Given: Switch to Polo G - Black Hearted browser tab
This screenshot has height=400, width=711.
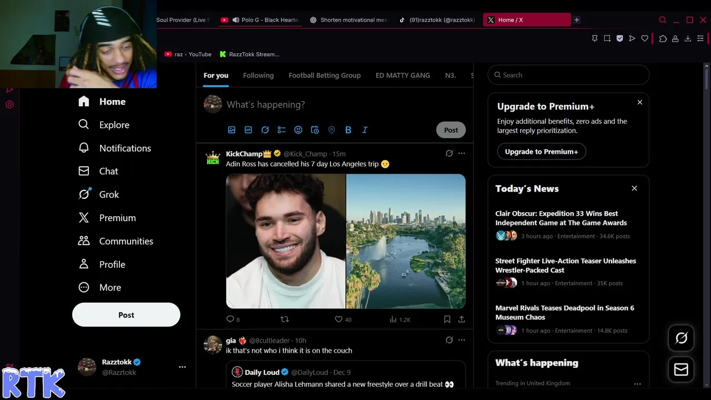Looking at the screenshot, I should pos(259,20).
